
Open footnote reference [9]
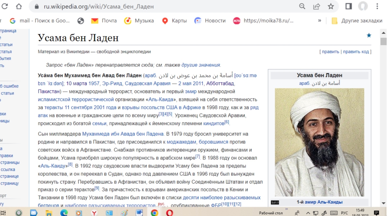click(97, 188)
